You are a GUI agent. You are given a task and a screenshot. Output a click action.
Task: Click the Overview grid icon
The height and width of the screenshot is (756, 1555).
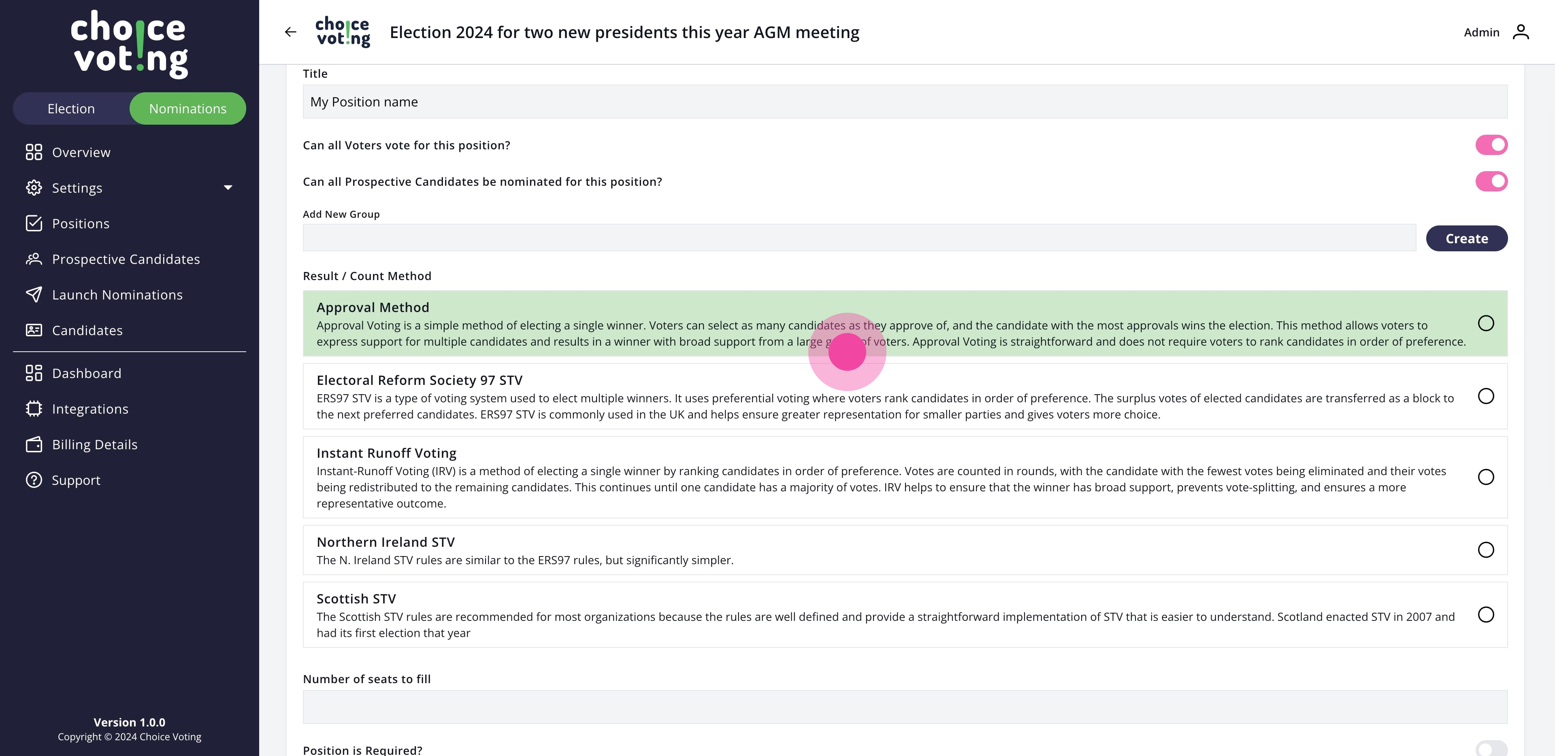[34, 152]
